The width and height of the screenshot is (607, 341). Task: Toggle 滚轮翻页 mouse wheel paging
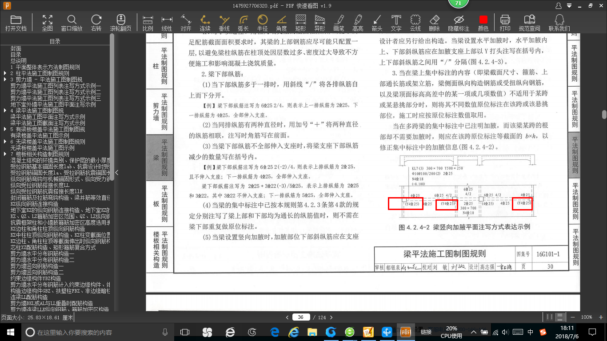121,23
